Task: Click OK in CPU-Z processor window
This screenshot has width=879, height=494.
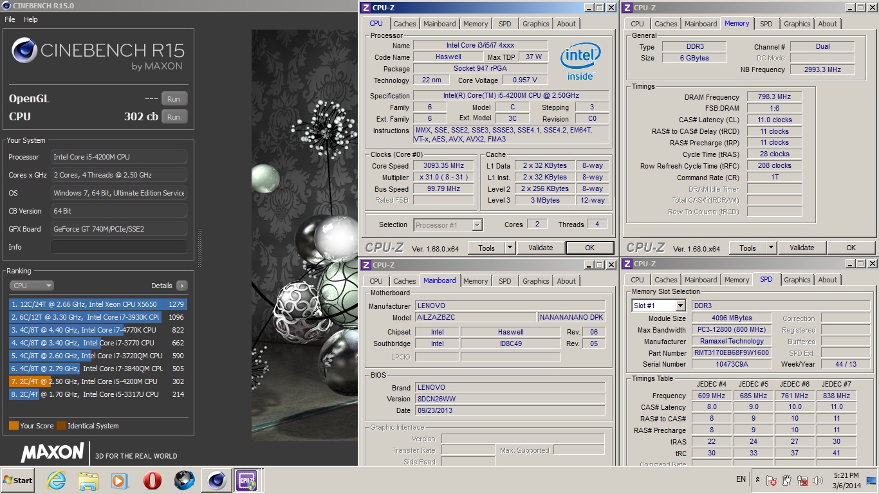Action: (x=590, y=248)
